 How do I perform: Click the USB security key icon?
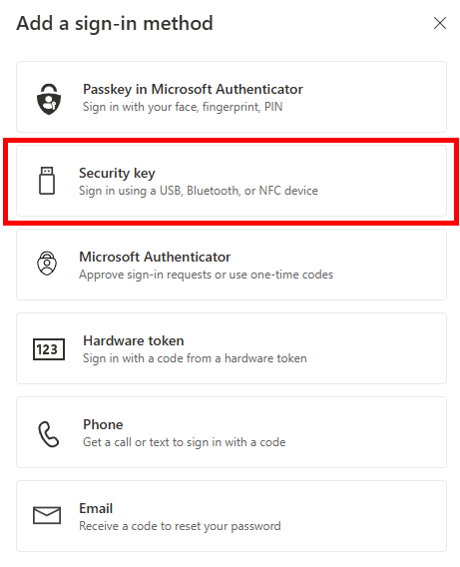coord(47,181)
